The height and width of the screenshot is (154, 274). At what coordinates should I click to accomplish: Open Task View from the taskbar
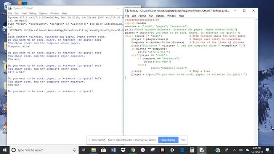[83, 150]
